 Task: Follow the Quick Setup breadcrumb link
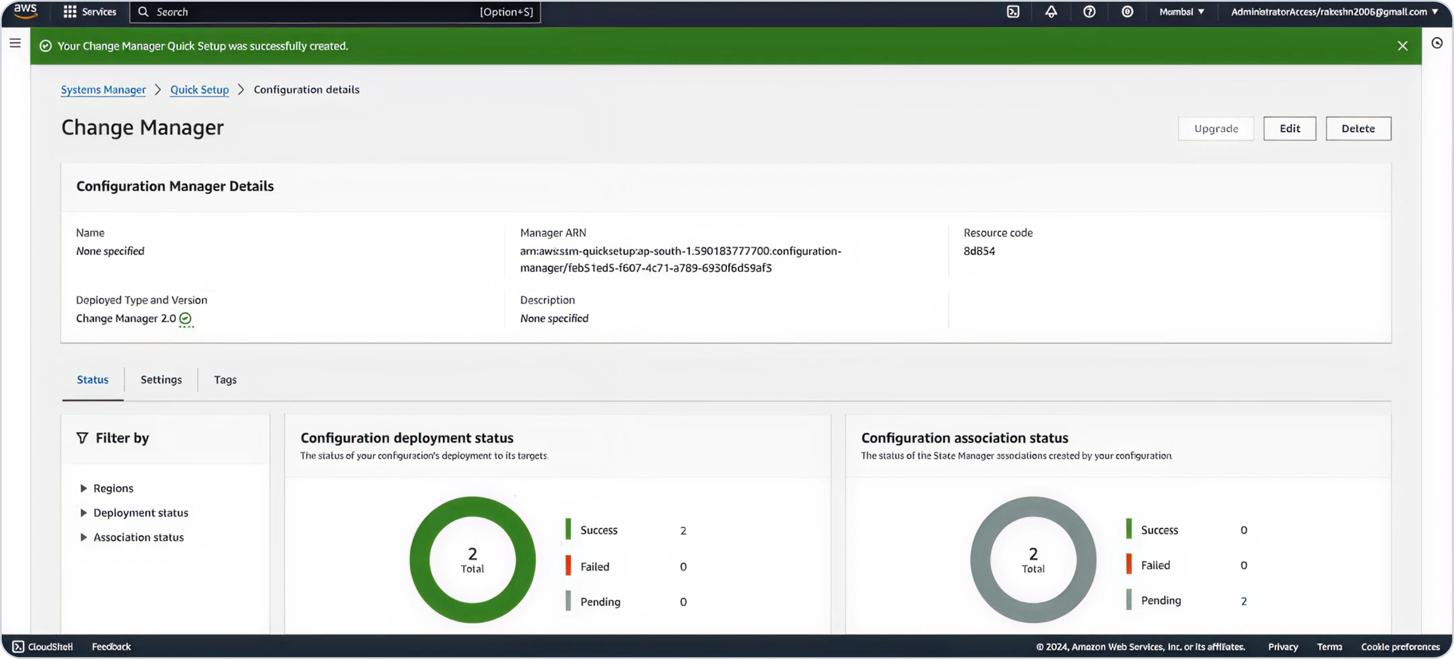(199, 90)
